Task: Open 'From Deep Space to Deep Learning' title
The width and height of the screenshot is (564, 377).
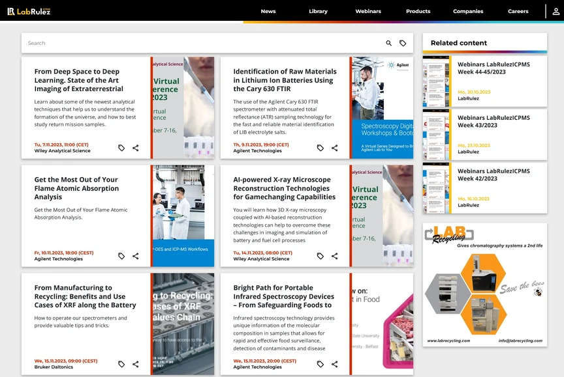Action: tap(79, 80)
